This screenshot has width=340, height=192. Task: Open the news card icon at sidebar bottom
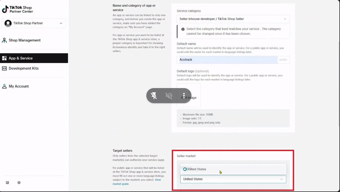(x=7, y=182)
